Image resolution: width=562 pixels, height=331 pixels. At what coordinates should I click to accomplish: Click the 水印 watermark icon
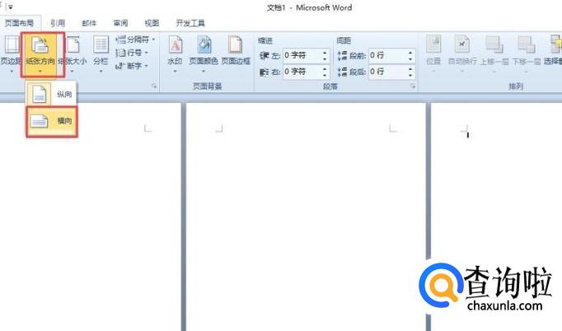coord(176,44)
